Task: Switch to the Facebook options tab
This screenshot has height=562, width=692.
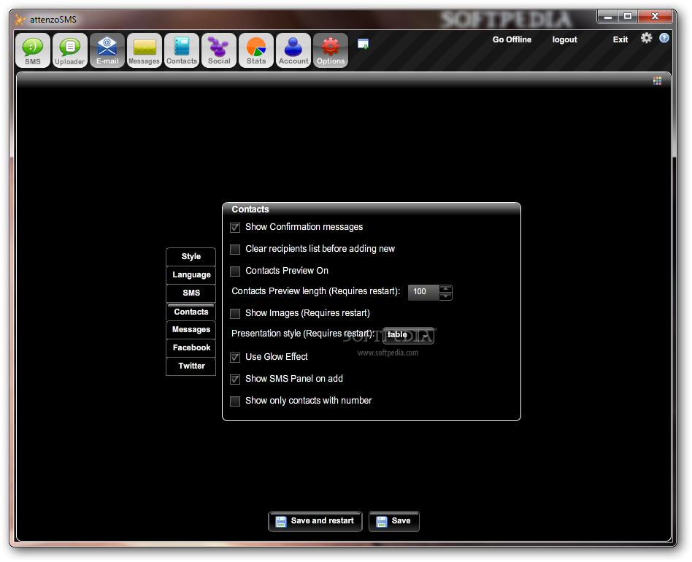Action: click(x=191, y=347)
